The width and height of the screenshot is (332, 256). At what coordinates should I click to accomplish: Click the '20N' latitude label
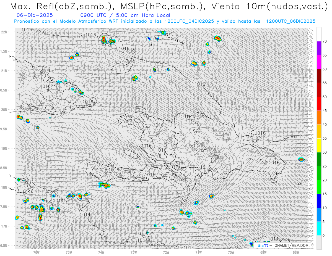(x=5, y=110)
